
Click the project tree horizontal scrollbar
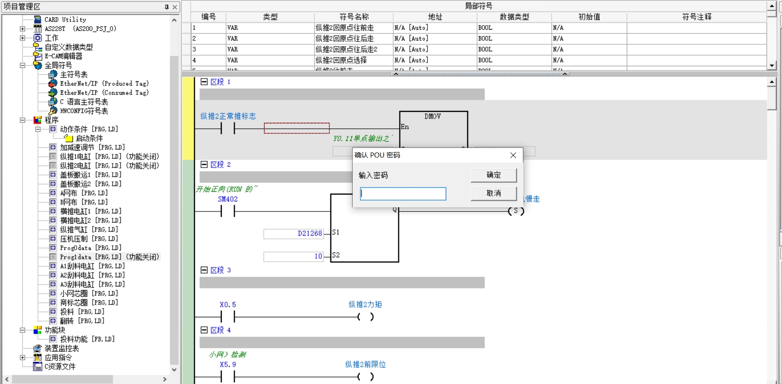point(63,379)
